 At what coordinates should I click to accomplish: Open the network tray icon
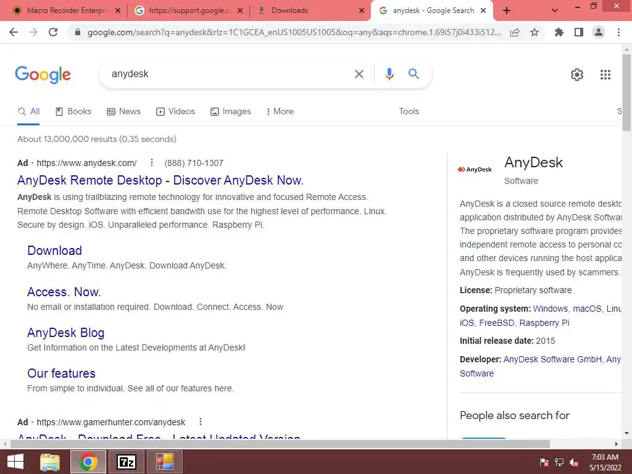pos(559,462)
